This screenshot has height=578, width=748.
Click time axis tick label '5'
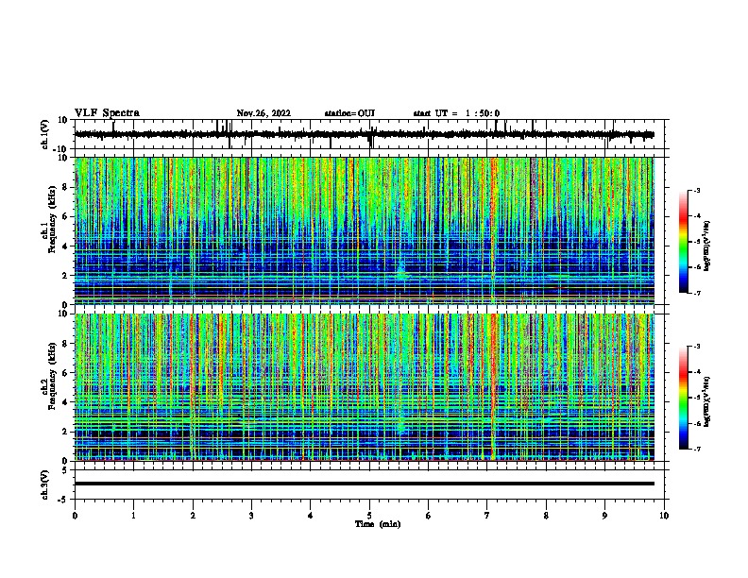click(x=369, y=515)
